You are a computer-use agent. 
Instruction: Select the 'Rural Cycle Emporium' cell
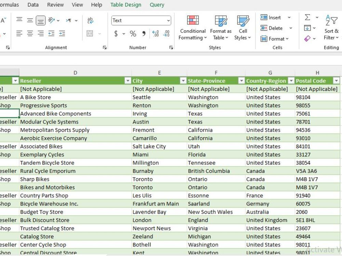point(75,171)
